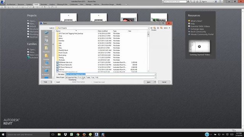The image size is (244, 137).
Task: Open Task View on the taskbar
Action: (53, 134)
